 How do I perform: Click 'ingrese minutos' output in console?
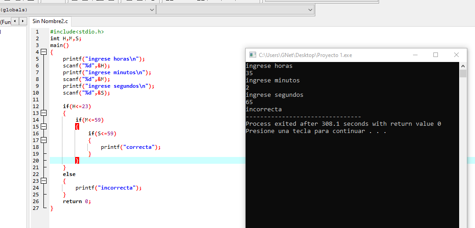point(273,80)
